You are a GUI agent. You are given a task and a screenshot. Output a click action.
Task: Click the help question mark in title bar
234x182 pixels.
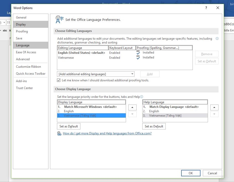[x=206, y=8]
